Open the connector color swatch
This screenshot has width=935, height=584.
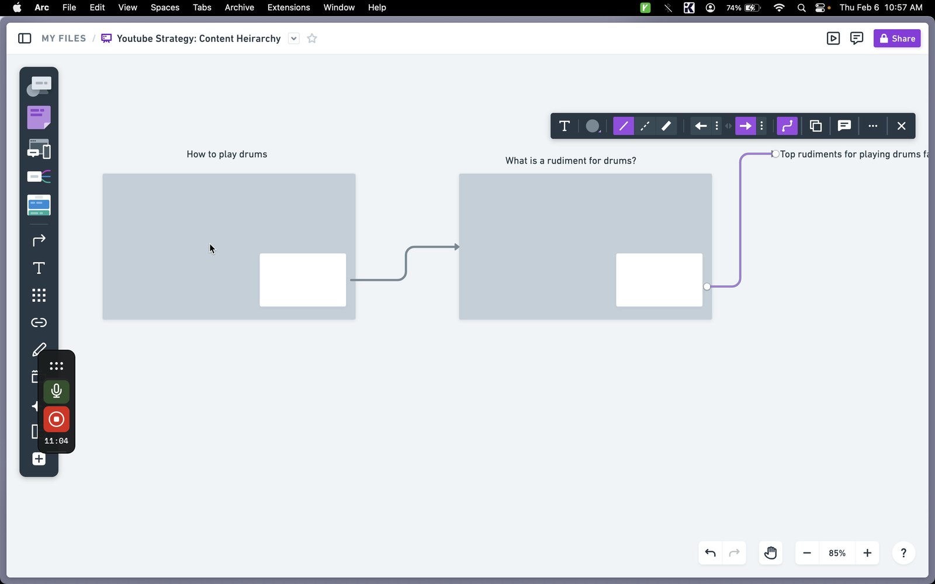pos(593,126)
